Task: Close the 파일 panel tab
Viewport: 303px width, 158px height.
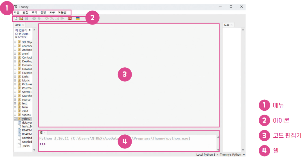Action: click(23, 25)
